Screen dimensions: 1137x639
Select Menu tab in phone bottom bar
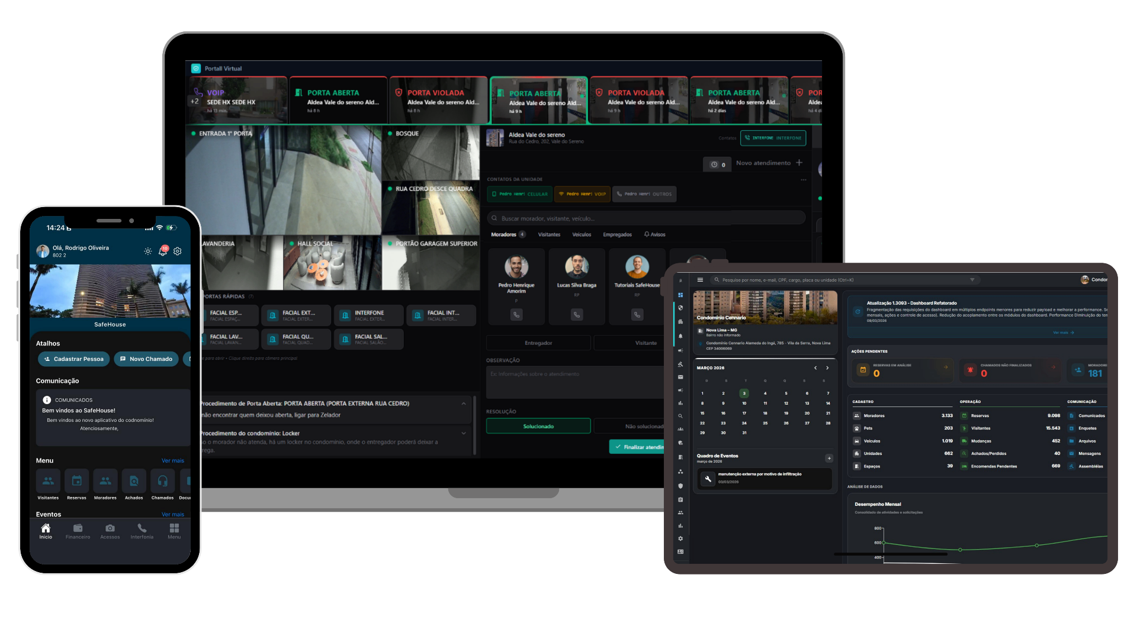click(x=174, y=531)
